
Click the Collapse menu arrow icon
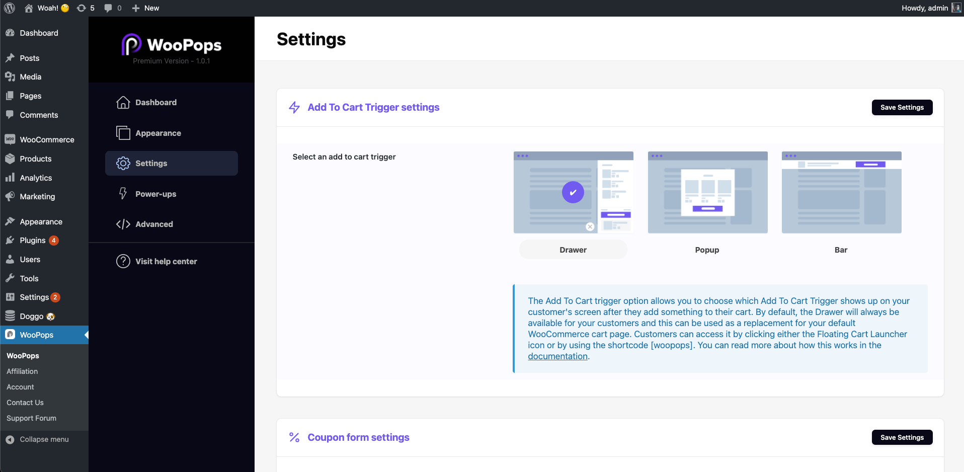[x=10, y=439]
